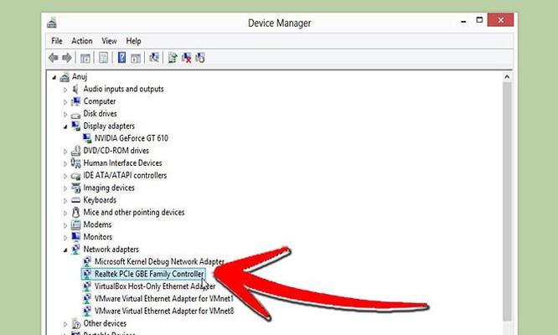The height and width of the screenshot is (335, 558).
Task: Select the 'Imaging devices' label
Action: tap(109, 188)
